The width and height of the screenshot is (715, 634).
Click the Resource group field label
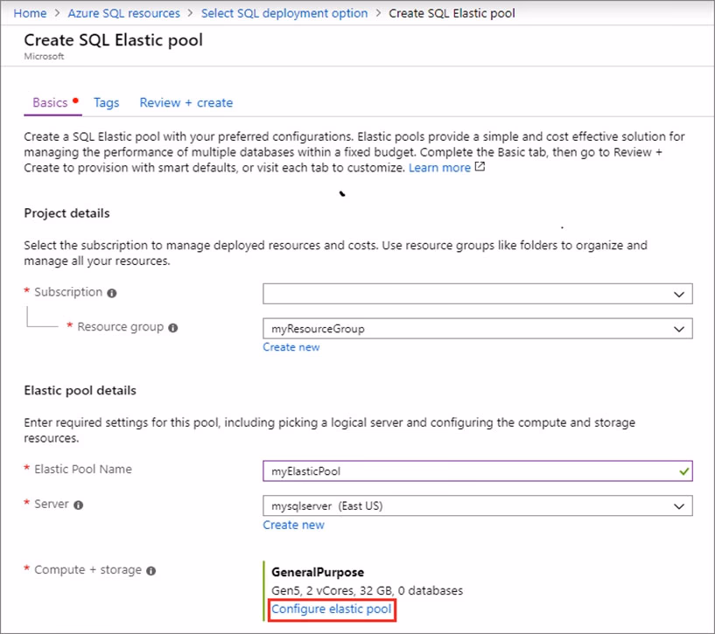tap(121, 327)
